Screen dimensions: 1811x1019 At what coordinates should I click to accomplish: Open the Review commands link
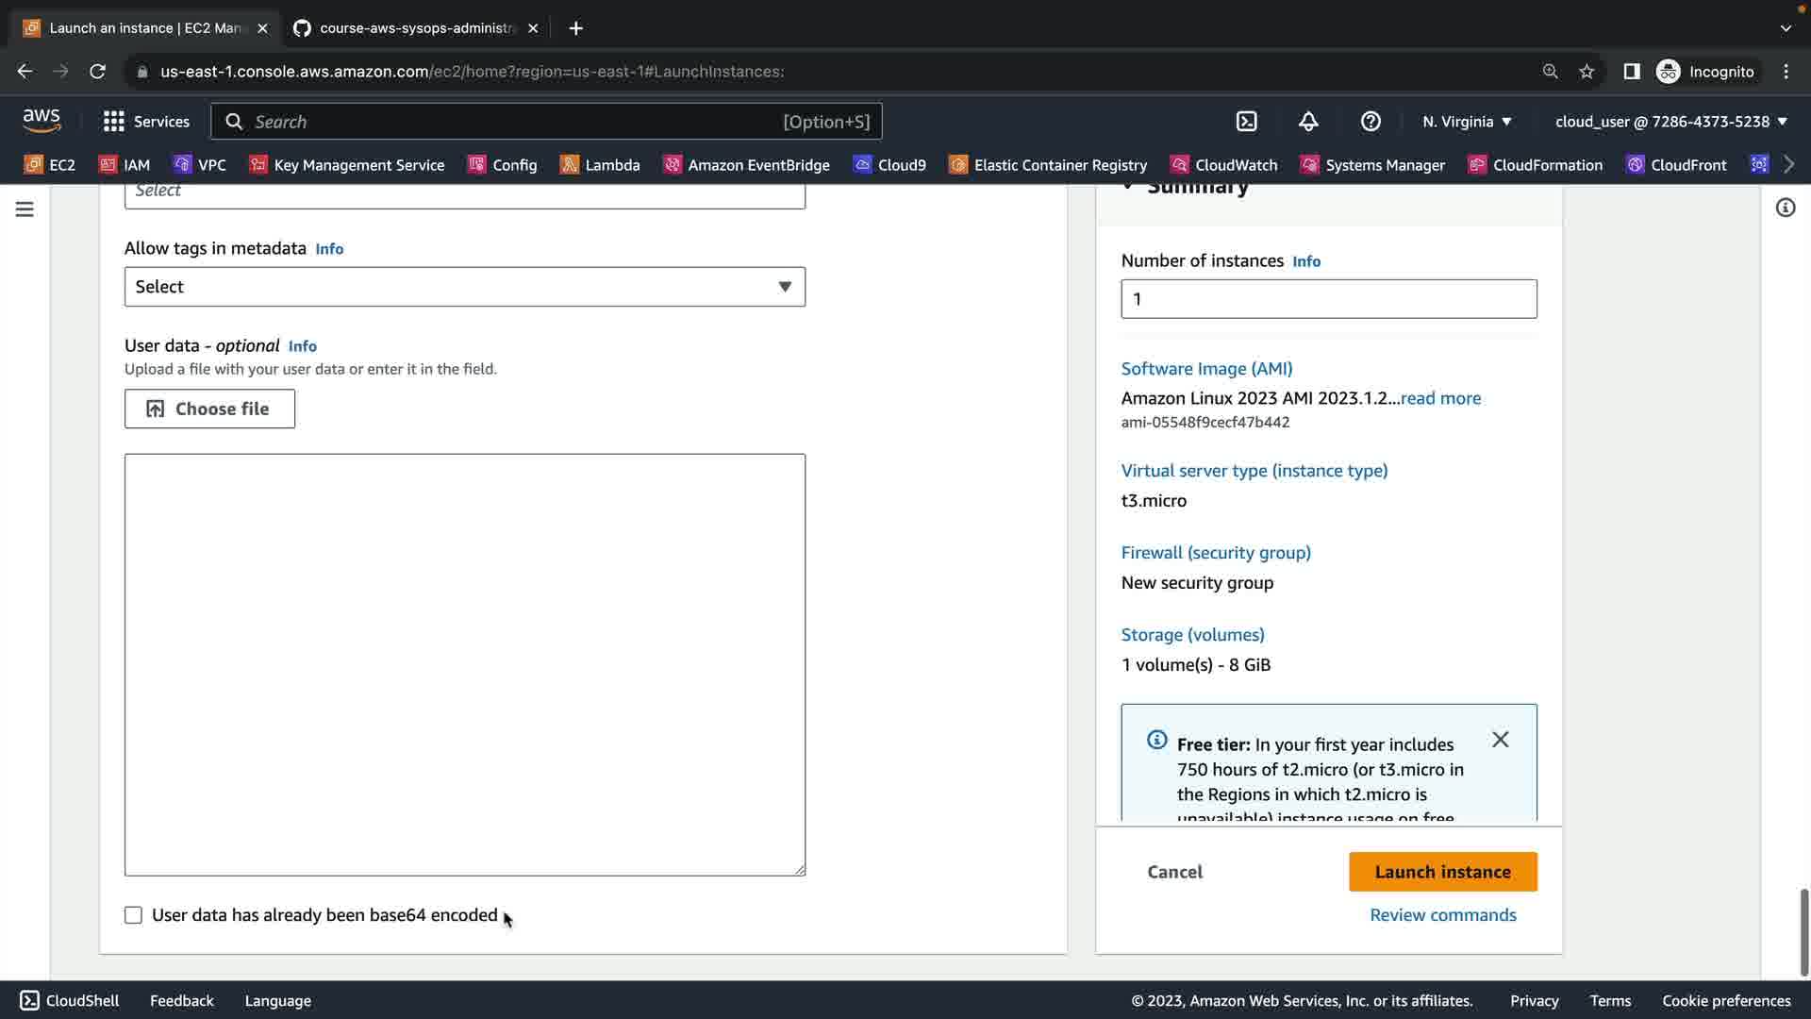pos(1442,915)
